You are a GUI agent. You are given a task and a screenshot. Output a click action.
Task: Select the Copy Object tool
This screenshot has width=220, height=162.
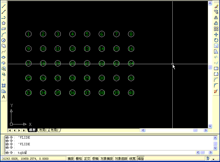click(216, 12)
